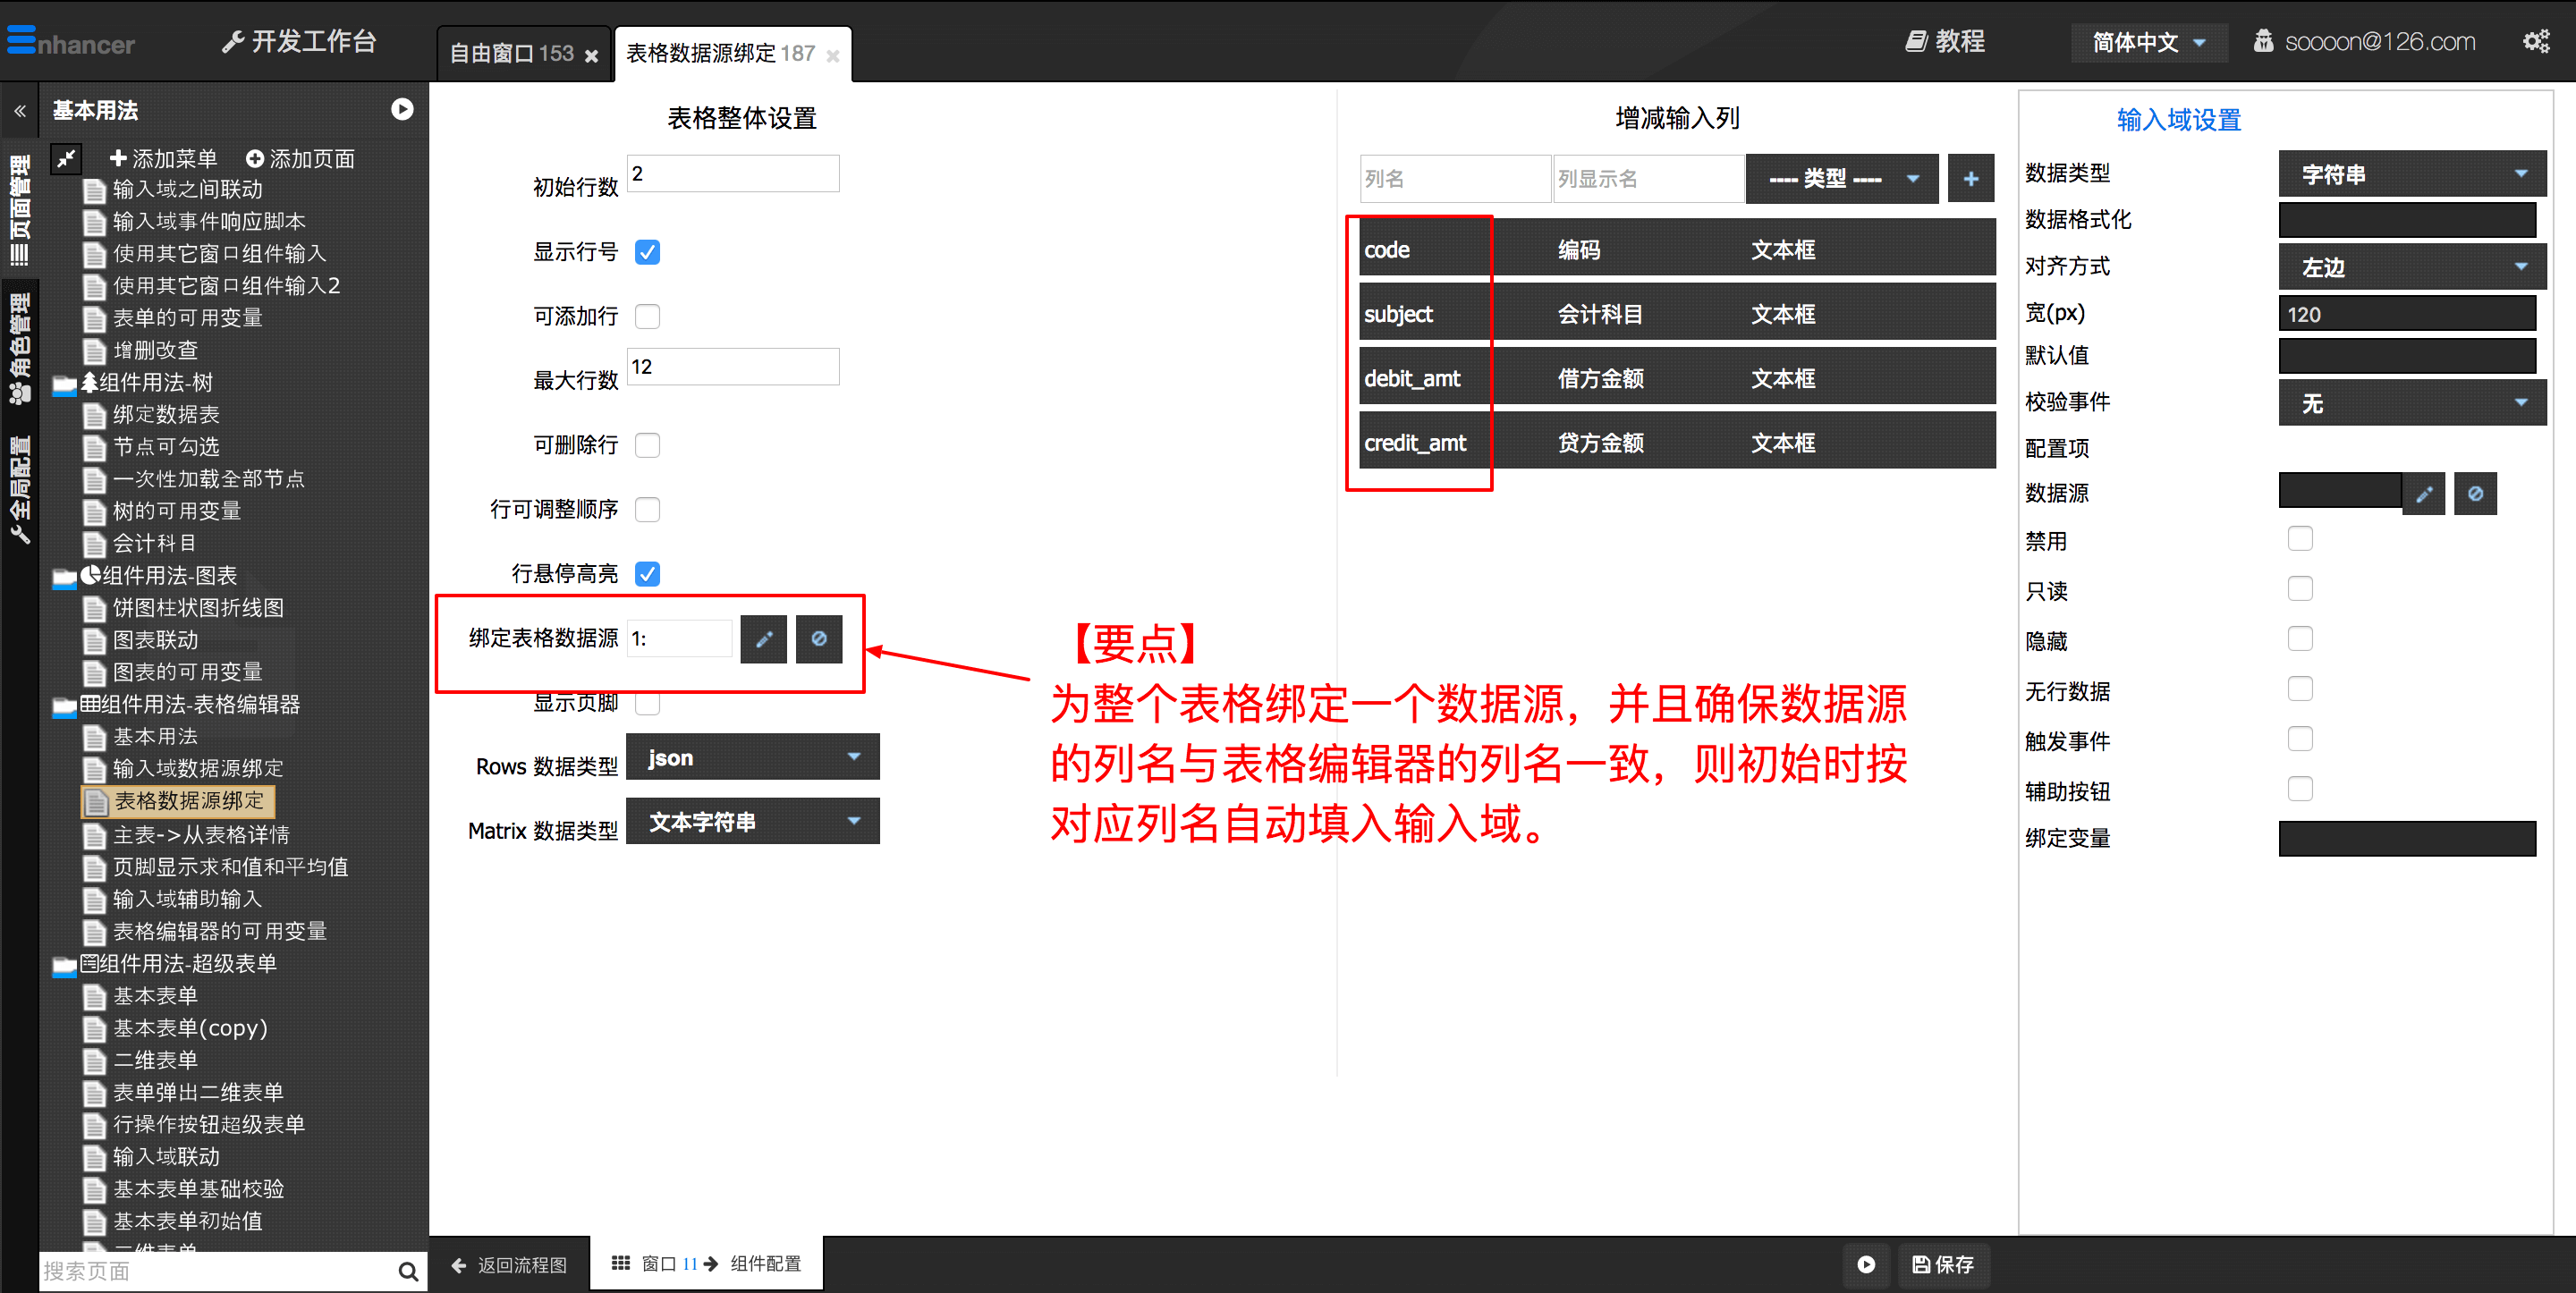Screen dimensions: 2576x1293
Task: Switch to the 自由窗口 153 tab
Action: click(x=512, y=54)
